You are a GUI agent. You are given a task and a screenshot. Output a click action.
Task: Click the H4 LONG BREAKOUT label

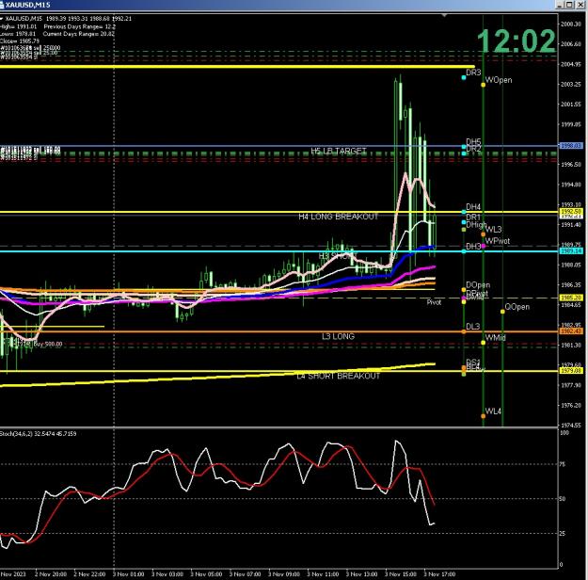tap(339, 217)
